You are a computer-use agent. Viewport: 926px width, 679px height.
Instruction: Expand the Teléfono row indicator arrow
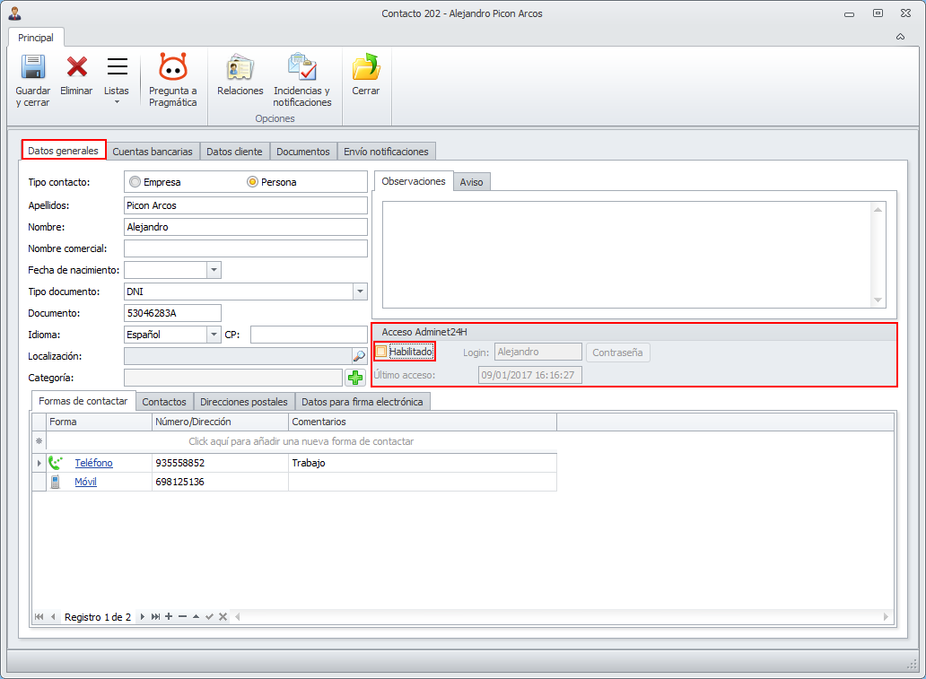click(39, 463)
